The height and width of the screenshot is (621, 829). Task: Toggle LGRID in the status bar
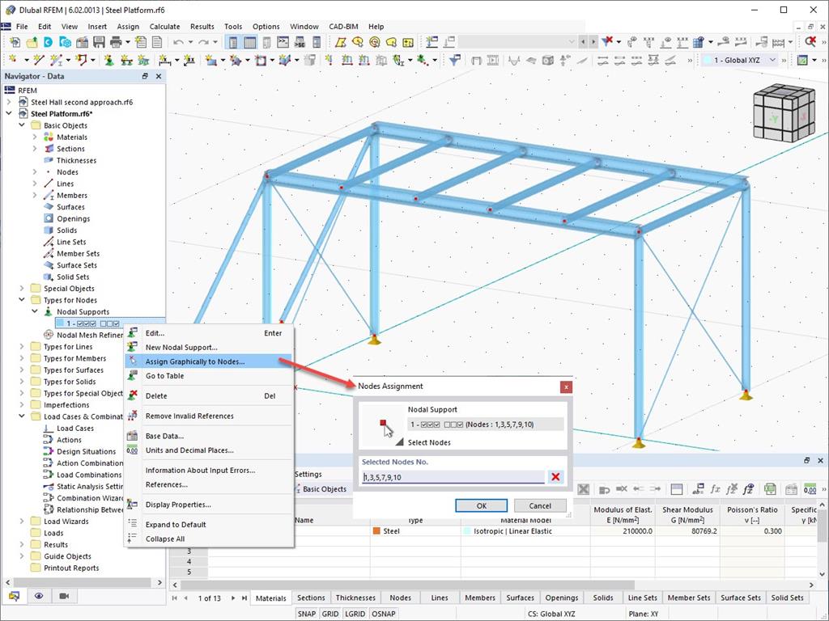(355, 614)
